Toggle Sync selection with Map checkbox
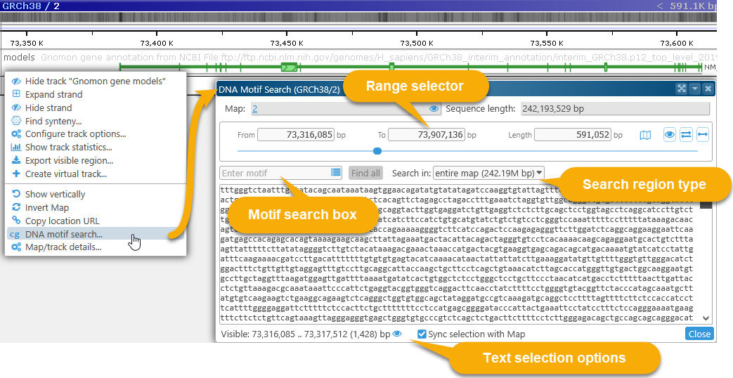733x378 pixels. pyautogui.click(x=422, y=334)
